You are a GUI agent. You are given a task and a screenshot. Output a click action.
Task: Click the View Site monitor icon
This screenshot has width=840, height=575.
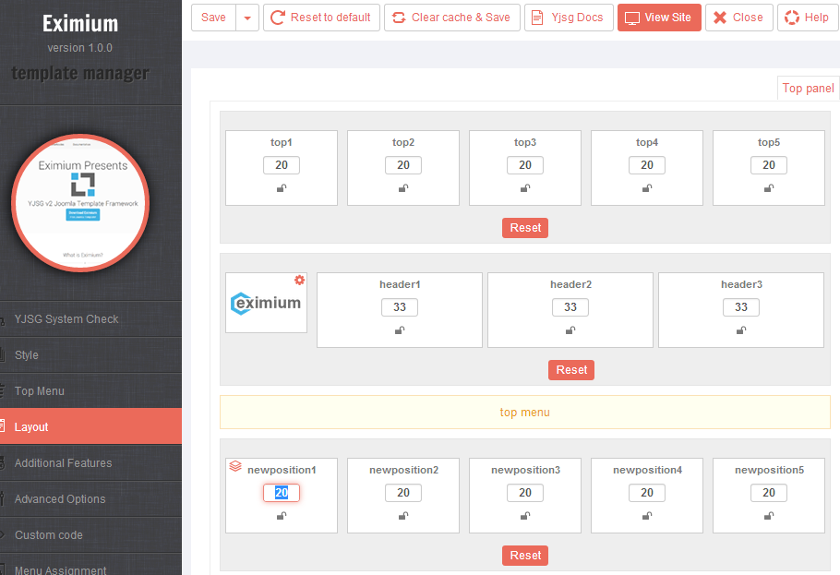click(x=632, y=18)
